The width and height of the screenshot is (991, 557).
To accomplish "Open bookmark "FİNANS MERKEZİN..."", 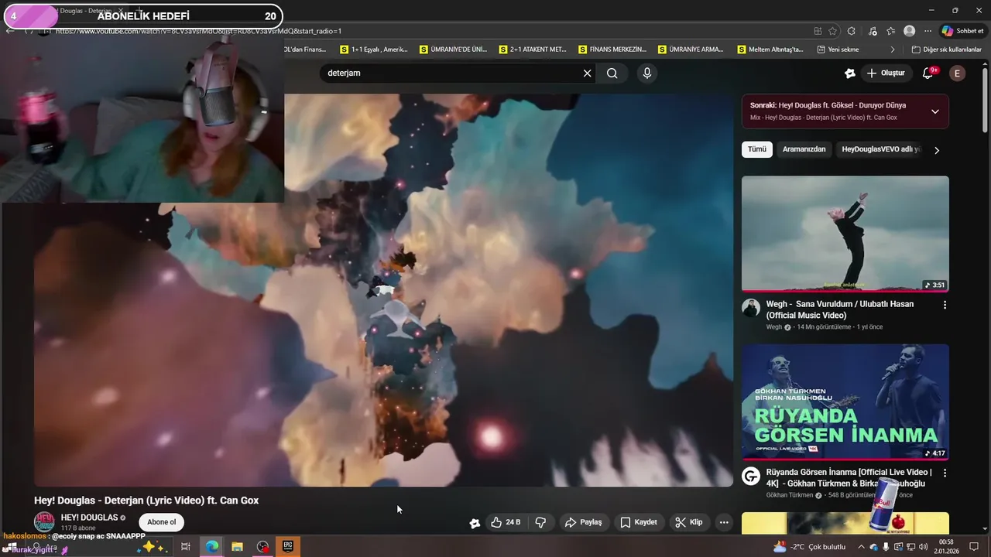I will tap(612, 50).
